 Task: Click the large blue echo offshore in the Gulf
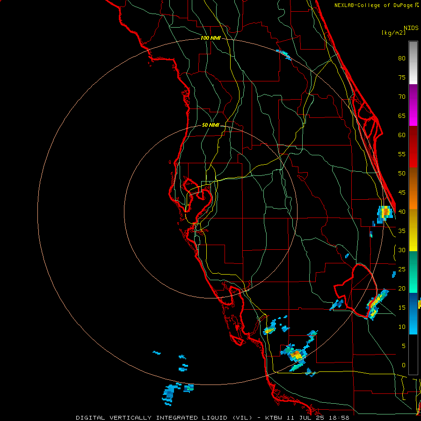[x=170, y=394]
